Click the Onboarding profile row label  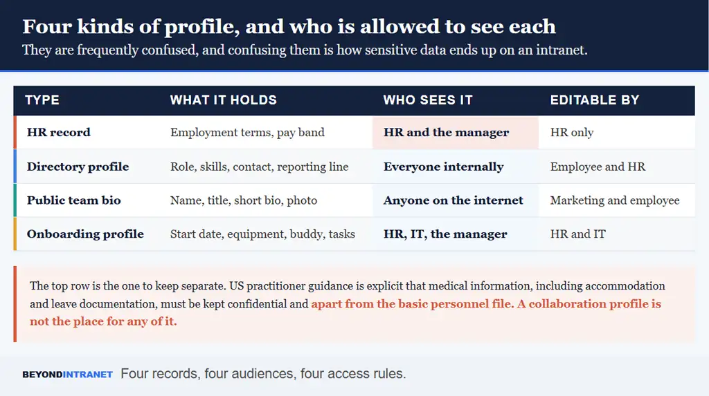85,234
